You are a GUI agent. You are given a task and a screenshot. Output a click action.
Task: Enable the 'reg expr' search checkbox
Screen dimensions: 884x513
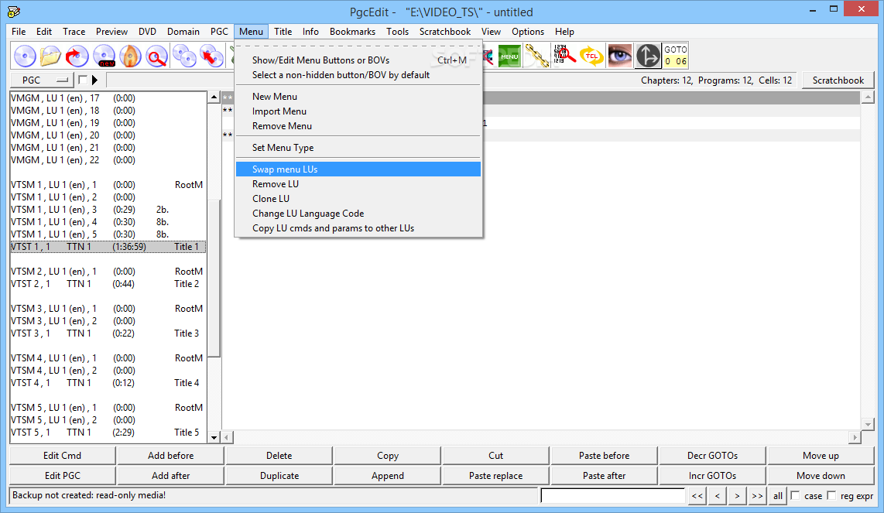831,495
